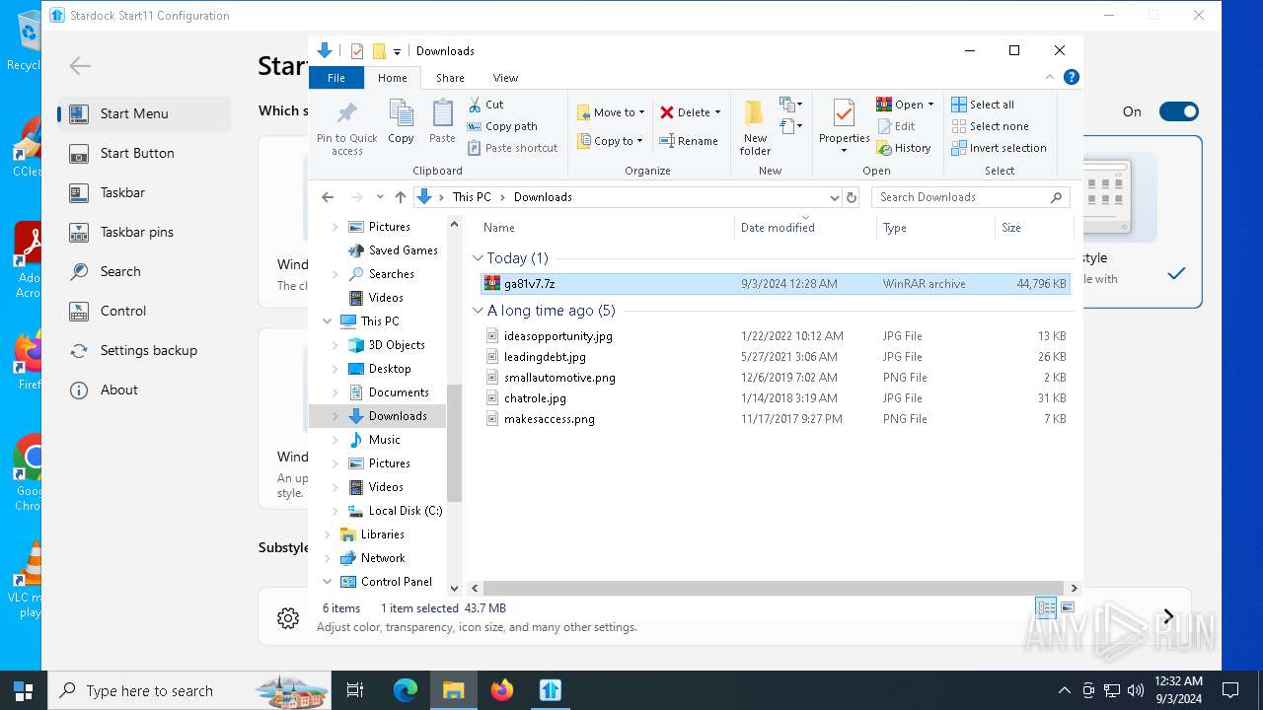Collapse the A long time ago group
The image size is (1263, 710).
pyautogui.click(x=479, y=311)
